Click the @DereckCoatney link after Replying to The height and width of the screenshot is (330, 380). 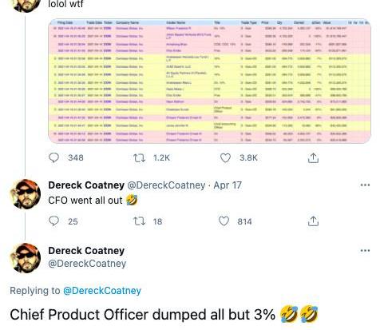[x=102, y=291]
